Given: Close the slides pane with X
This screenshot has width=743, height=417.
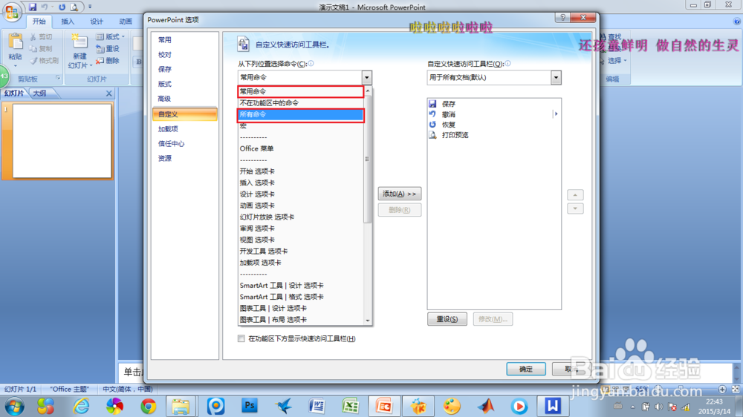Looking at the screenshot, I should [109, 93].
